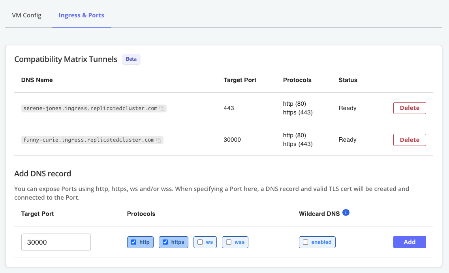Enable the wss protocol checkbox
Screen dimensions: 449x273
click(229, 242)
